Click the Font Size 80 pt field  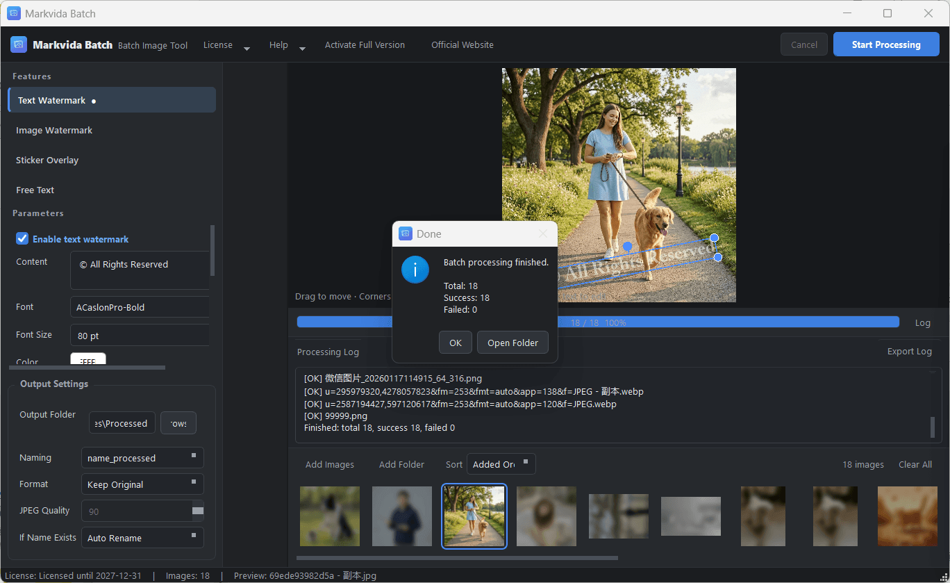click(x=140, y=335)
